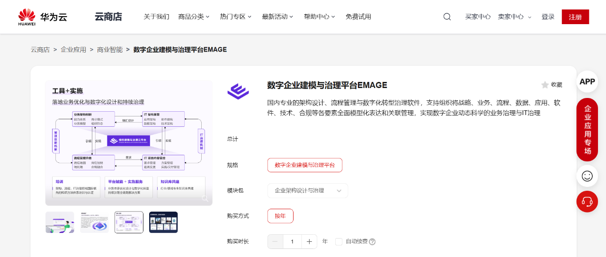606x257 pixels.
Task: Select the third selected product thumbnail
Action: (129, 222)
